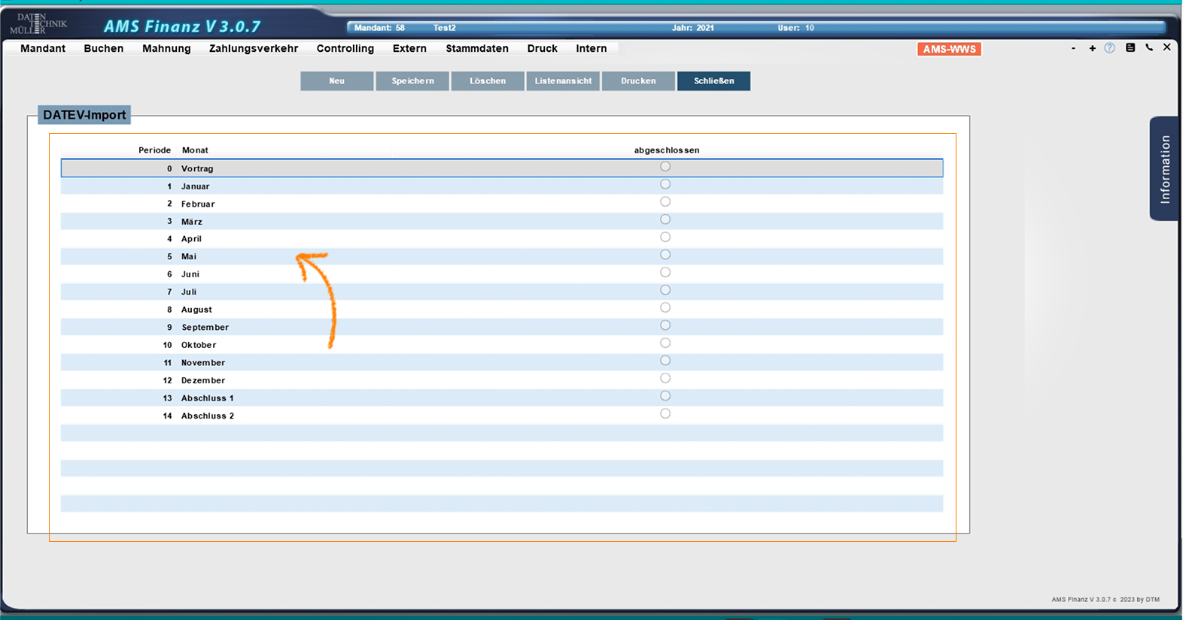
Task: Click the plus zoom icon
Action: 1092,48
